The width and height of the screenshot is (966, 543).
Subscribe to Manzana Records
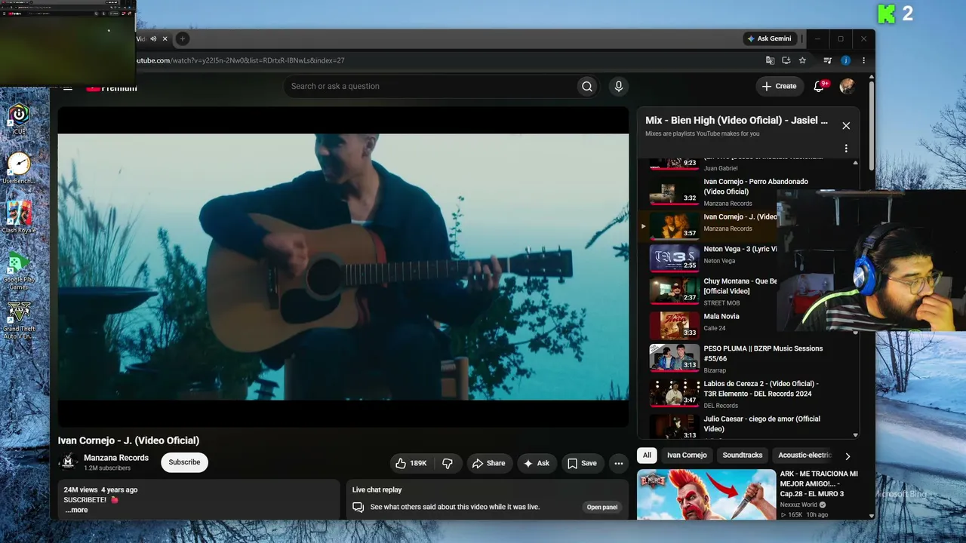tap(184, 462)
